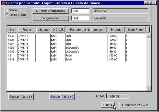Click the Importe column header
This screenshot has width=159, height=112.
pos(116,30)
